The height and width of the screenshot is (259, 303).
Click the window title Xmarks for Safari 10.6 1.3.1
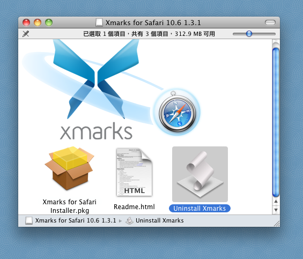pos(153,23)
